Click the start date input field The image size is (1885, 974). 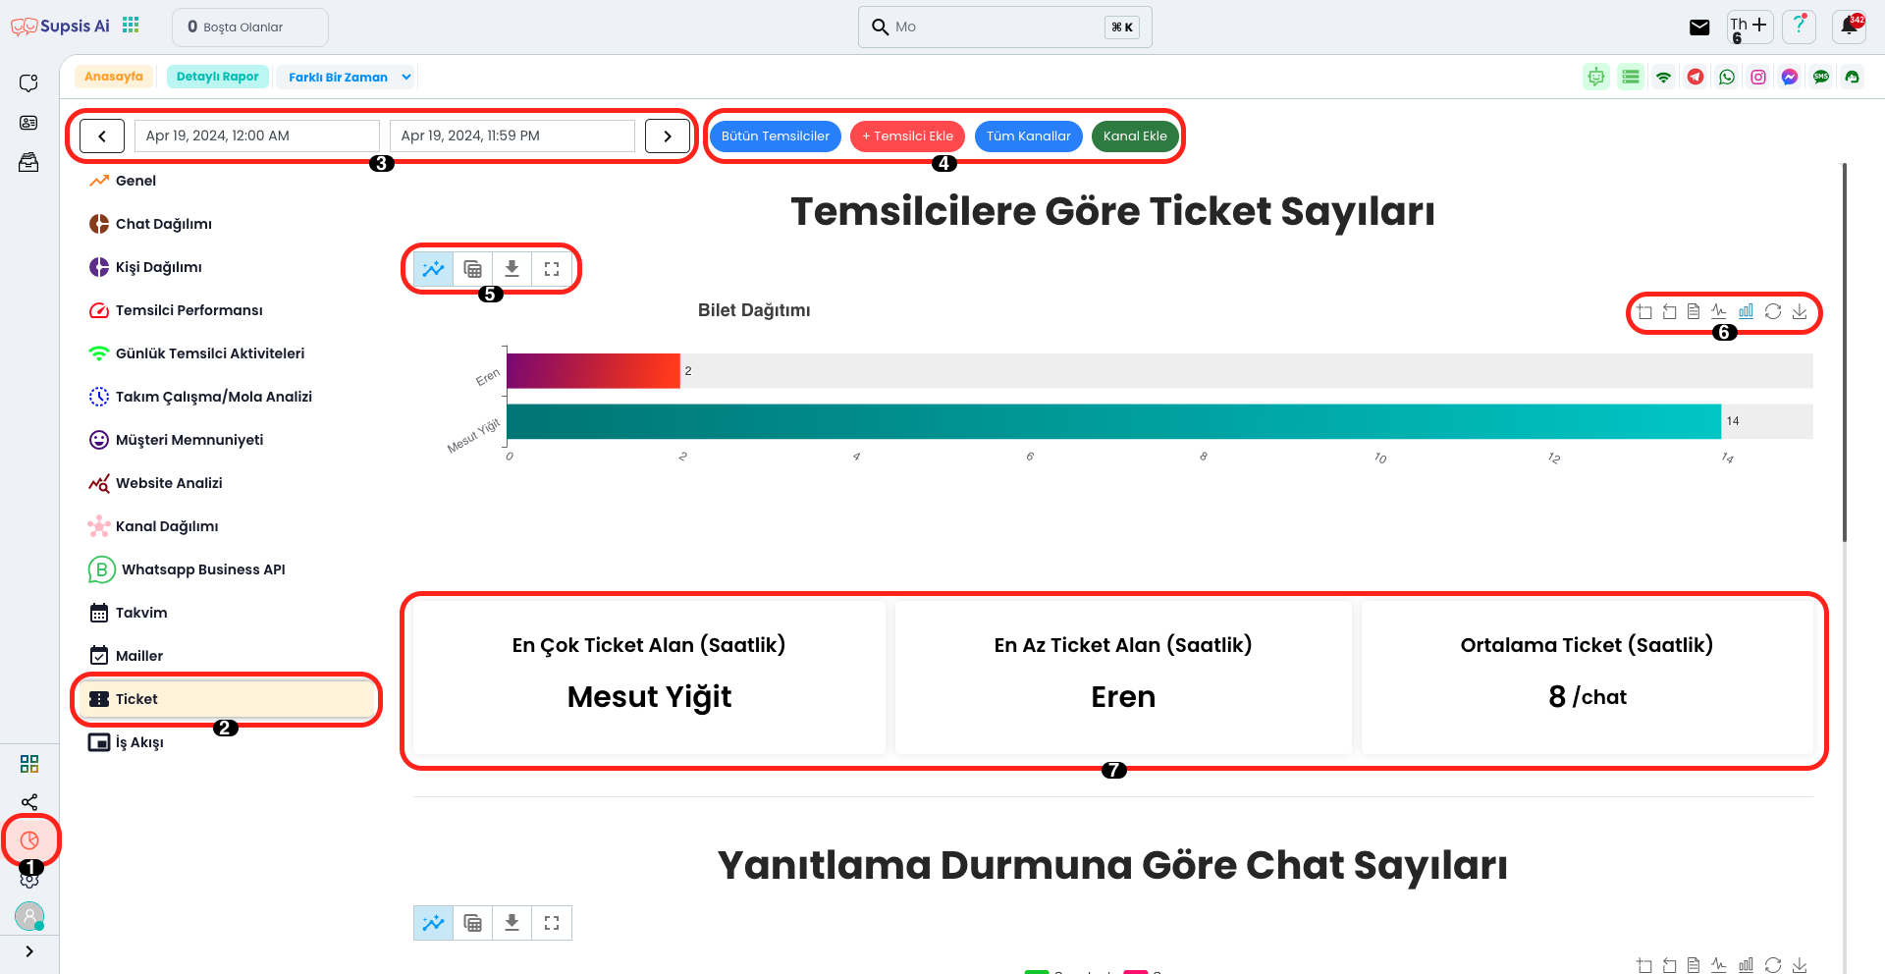(256, 135)
